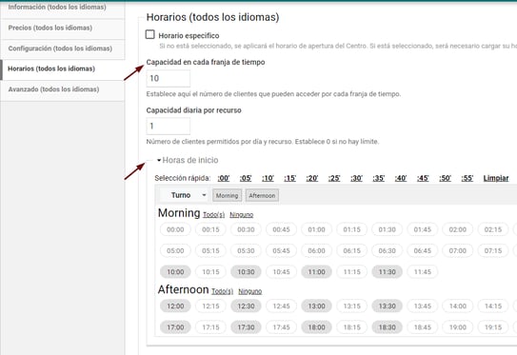The image size is (517, 355).
Task: Toggle the 19:00 time slot
Action: [458, 327]
